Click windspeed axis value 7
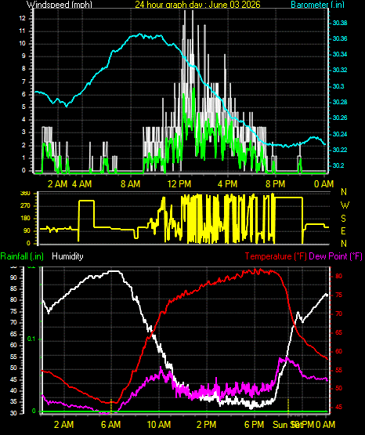 (x=23, y=82)
